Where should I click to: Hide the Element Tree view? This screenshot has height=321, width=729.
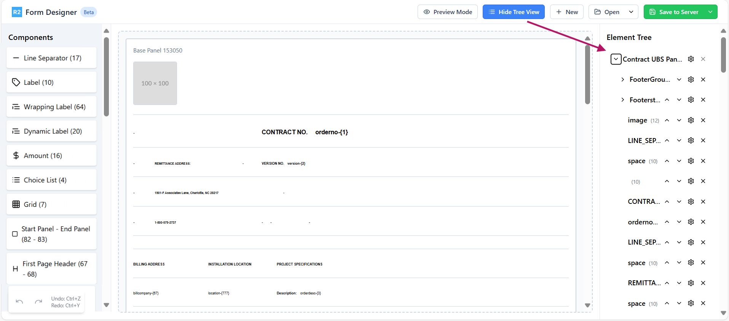(514, 12)
